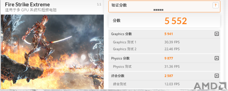Select the Physics 测试 row label
Screen dimensions: 228x91
tap(122, 67)
